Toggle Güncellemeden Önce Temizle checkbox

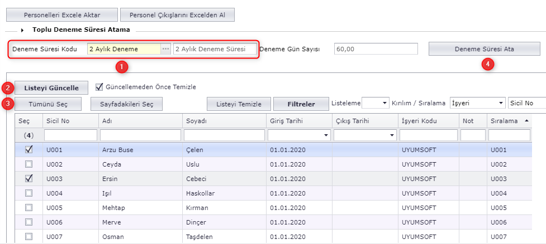point(99,87)
